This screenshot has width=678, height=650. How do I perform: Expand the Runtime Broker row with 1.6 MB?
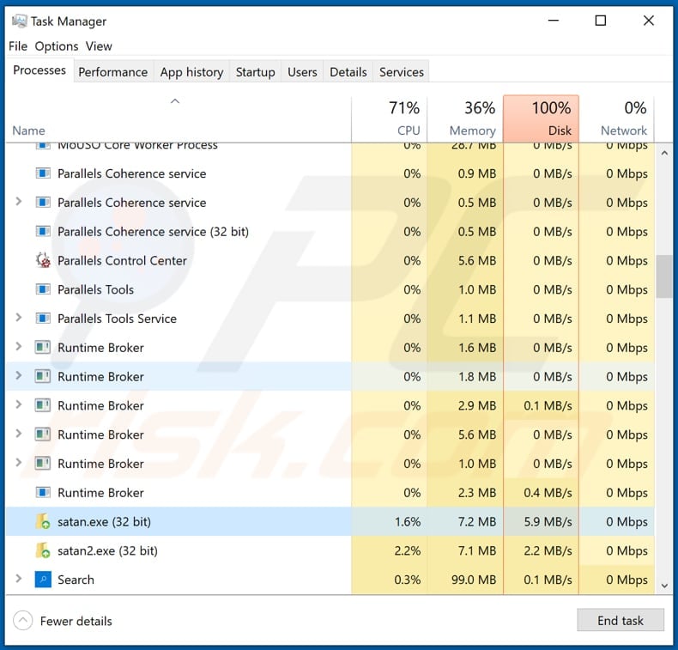pos(19,346)
